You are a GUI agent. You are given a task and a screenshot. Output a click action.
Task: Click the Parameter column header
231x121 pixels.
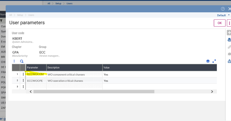[x=36, y=68]
